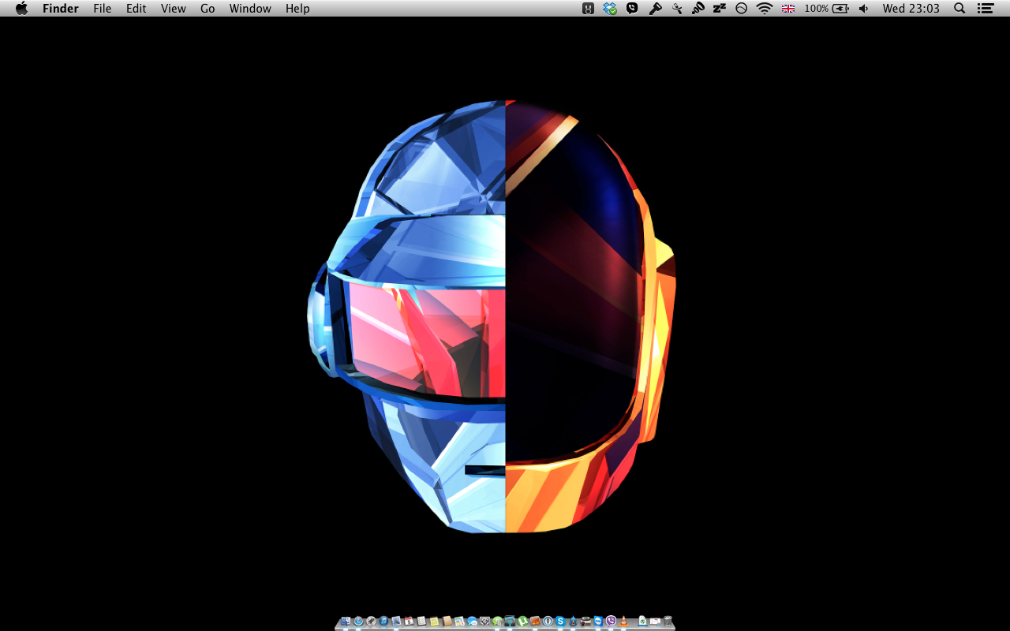Open the yellow Notes icon in the Dock
This screenshot has width=1010, height=631.
(434, 621)
